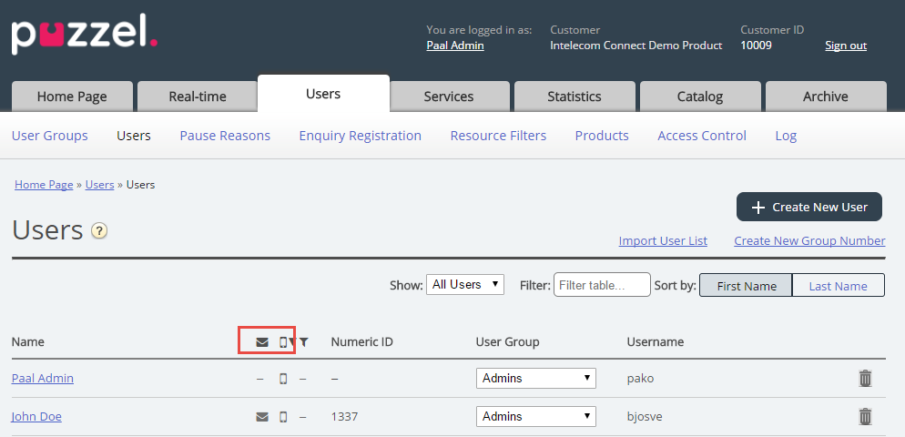Click the Filter table input field

point(602,285)
